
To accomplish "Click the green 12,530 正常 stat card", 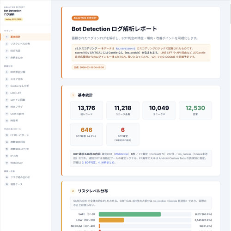I will click(x=195, y=110).
